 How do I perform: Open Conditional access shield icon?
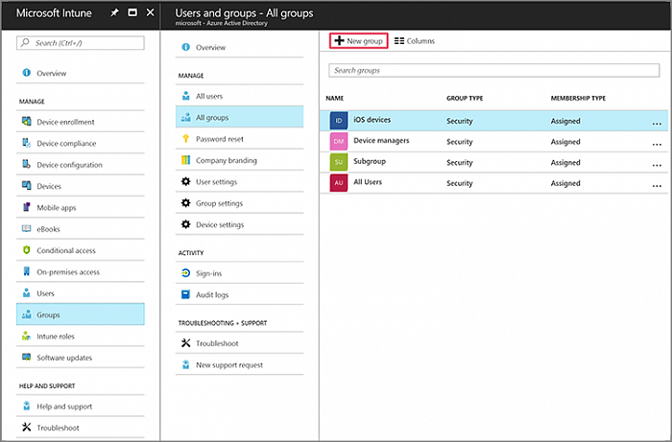[26, 250]
